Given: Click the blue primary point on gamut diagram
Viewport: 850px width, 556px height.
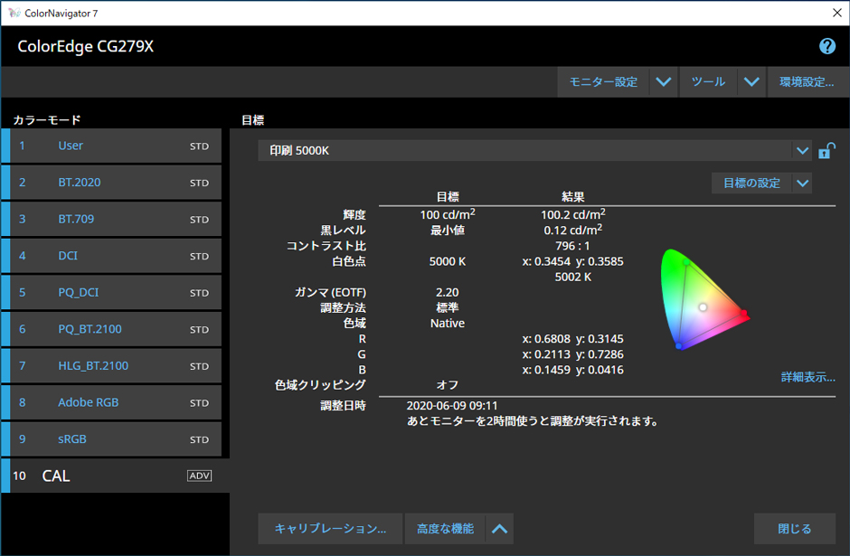Looking at the screenshot, I should pyautogui.click(x=678, y=345).
